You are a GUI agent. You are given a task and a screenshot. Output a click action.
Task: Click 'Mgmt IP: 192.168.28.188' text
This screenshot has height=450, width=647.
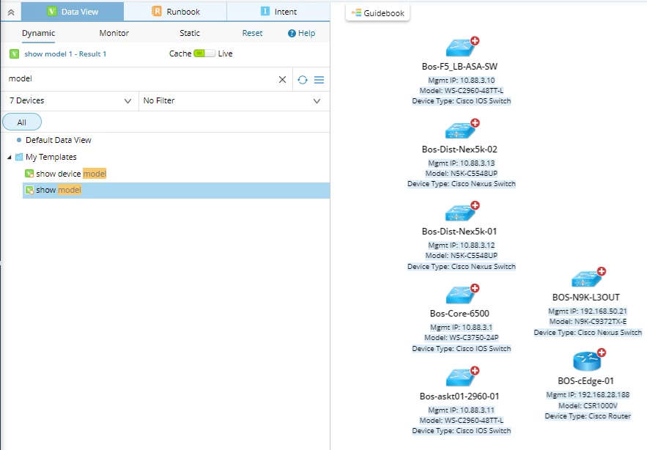(588, 395)
